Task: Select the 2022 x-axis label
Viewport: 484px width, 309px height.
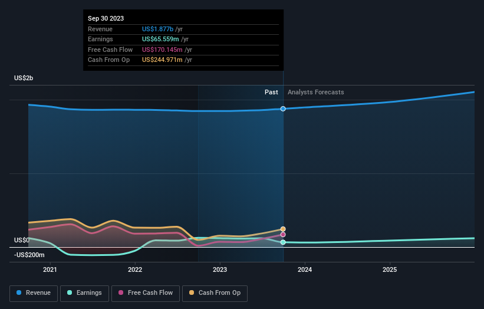Action: [135, 270]
